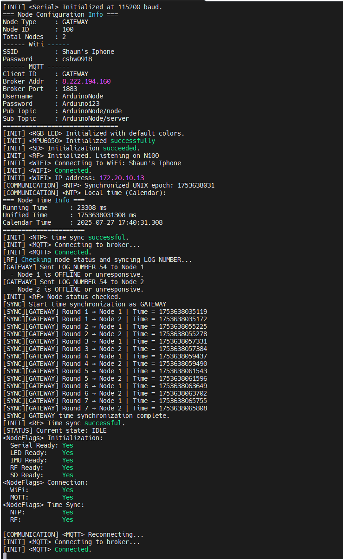The width and height of the screenshot is (343, 559).
Task: Click the Synchronized UNIX epoch value 1753638031
Action: (x=196, y=185)
